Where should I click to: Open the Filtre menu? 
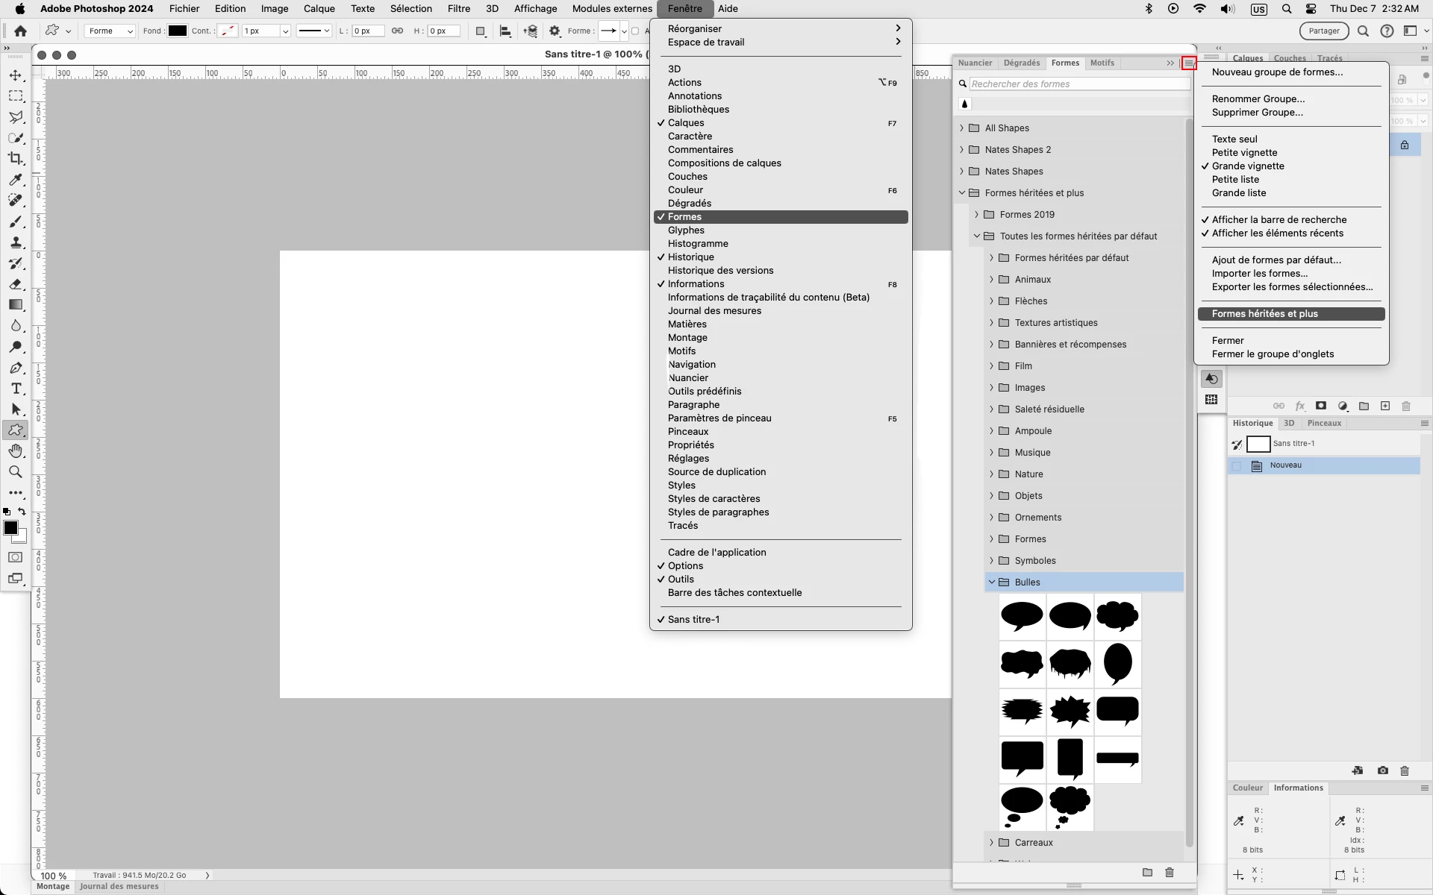coord(458,9)
